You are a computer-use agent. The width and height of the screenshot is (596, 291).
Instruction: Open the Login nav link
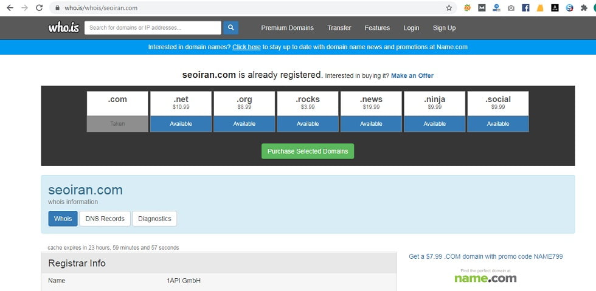pyautogui.click(x=411, y=28)
